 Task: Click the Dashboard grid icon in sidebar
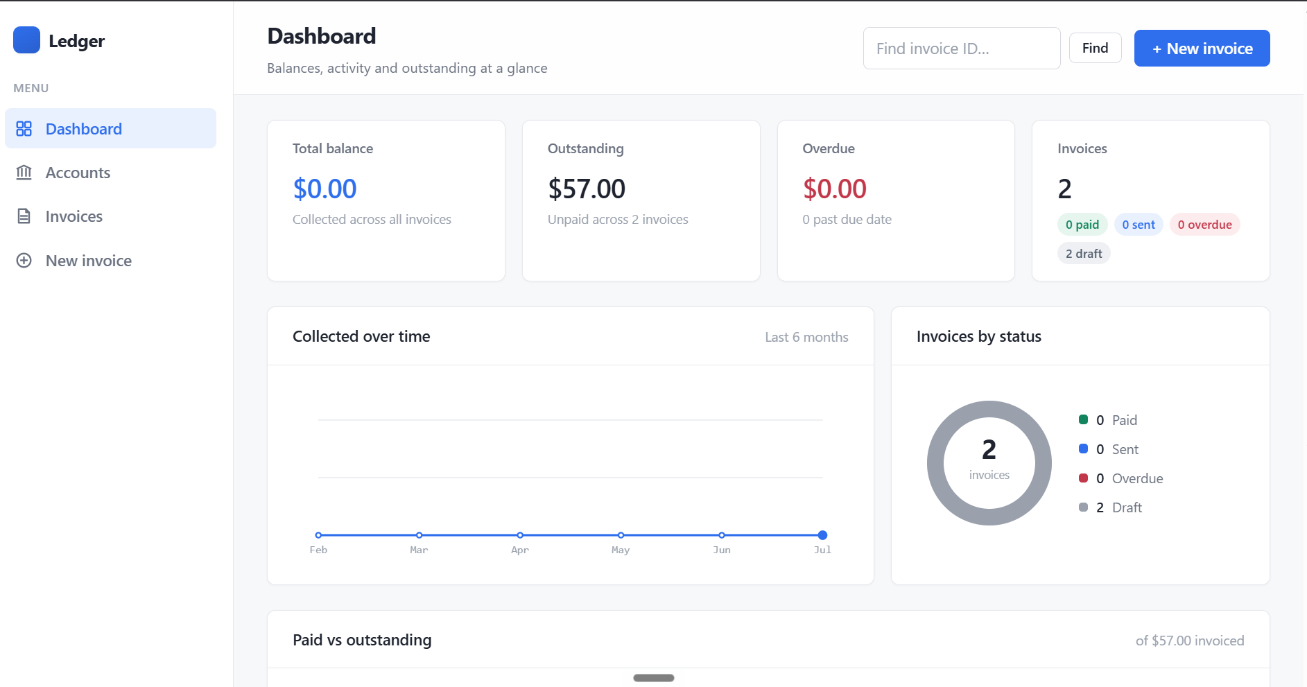click(x=24, y=128)
